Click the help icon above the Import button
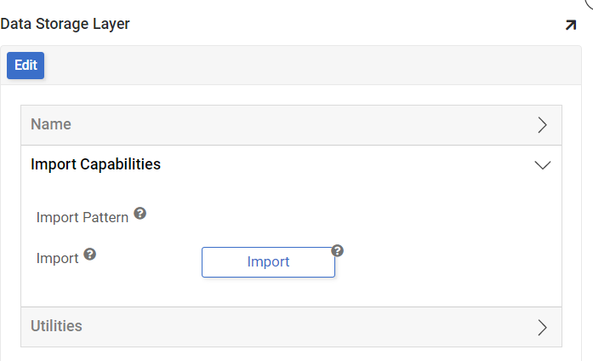This screenshot has width=593, height=361. point(338,250)
